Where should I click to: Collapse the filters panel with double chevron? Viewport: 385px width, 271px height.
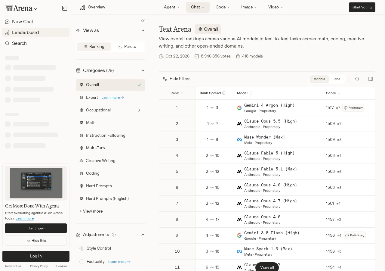(143, 21)
